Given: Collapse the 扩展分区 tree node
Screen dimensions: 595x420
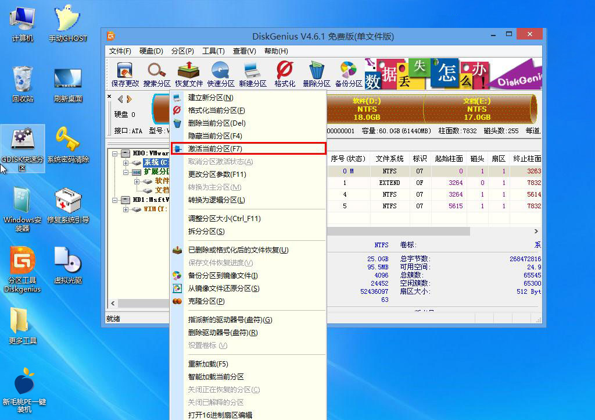Looking at the screenshot, I should [x=126, y=172].
